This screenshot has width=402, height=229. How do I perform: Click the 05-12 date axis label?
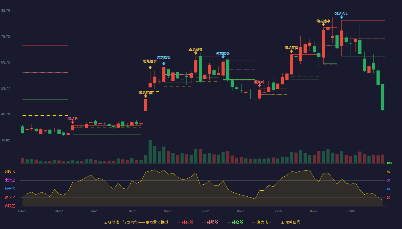pyautogui.click(x=168, y=211)
